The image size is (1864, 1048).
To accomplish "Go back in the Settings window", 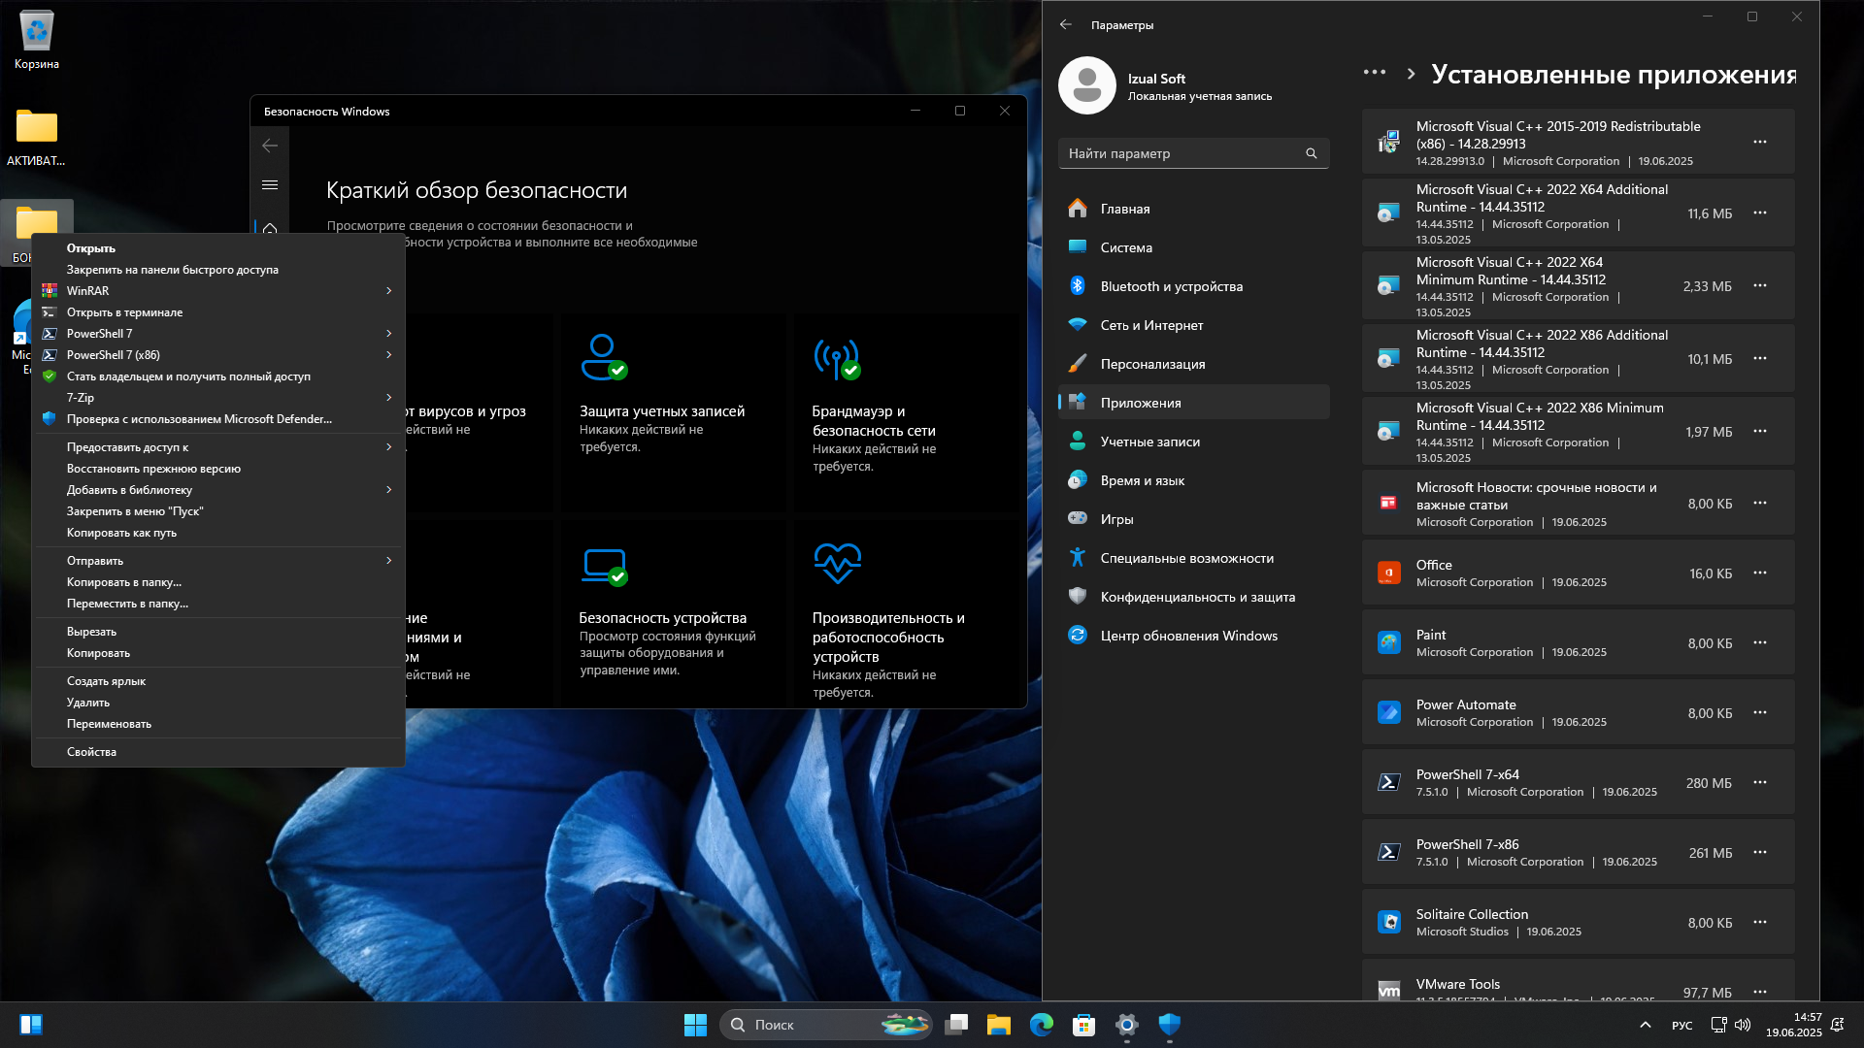I will (1066, 24).
